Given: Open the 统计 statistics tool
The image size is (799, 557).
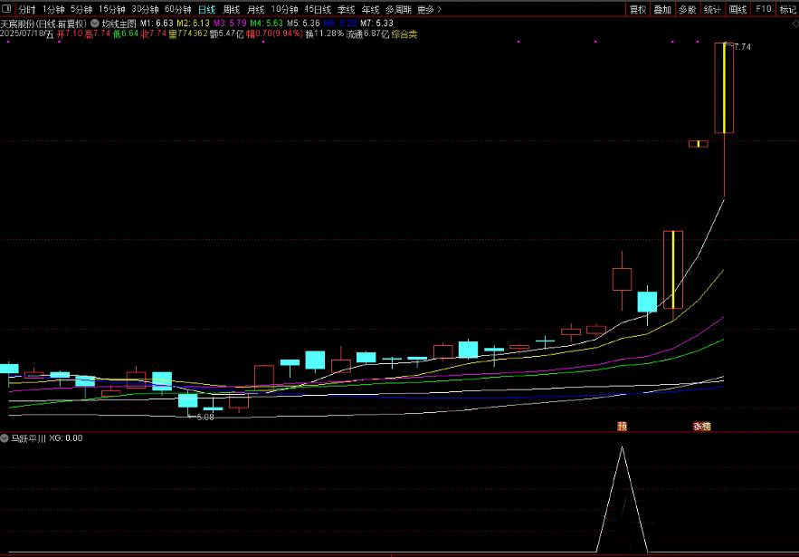Looking at the screenshot, I should (x=713, y=10).
